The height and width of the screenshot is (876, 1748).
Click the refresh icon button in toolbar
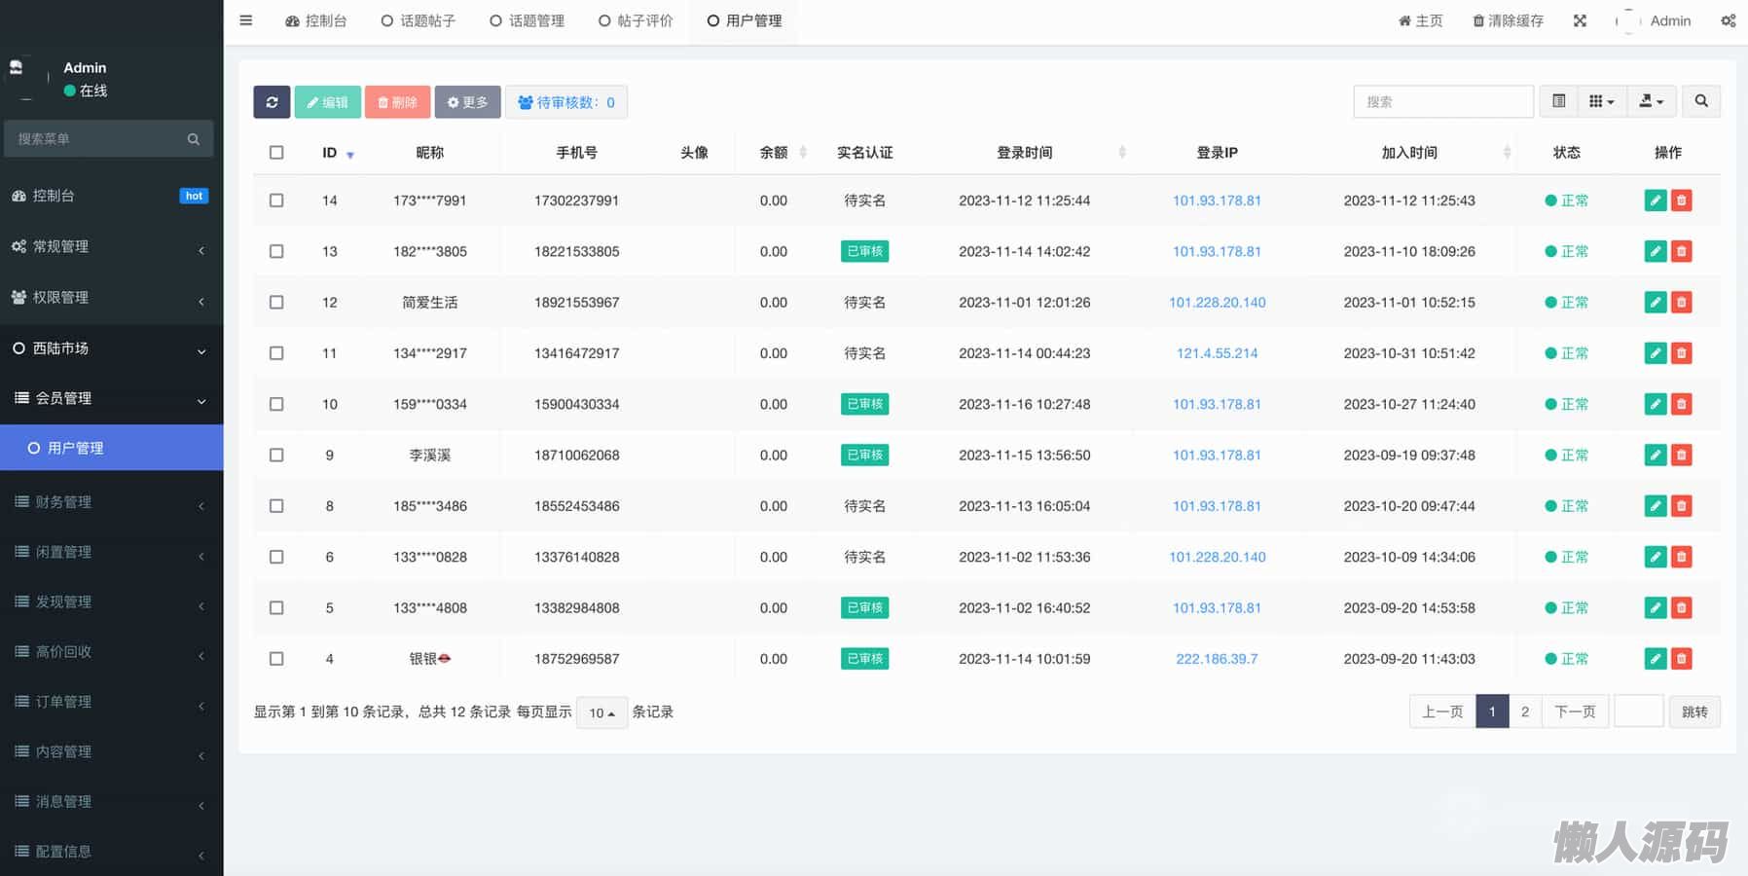tap(272, 102)
